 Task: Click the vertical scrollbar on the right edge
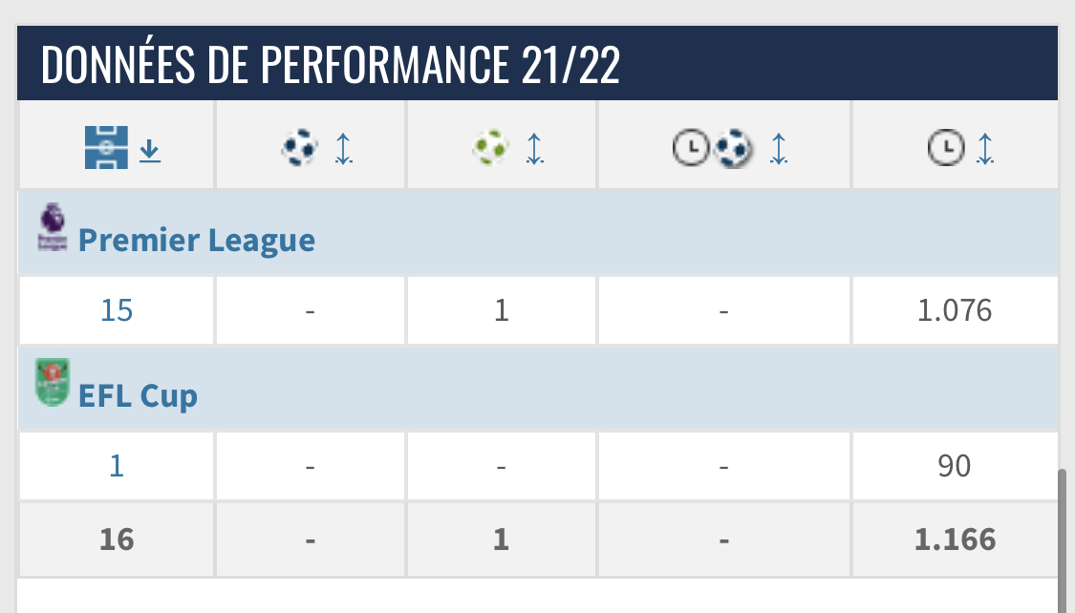[1064, 535]
